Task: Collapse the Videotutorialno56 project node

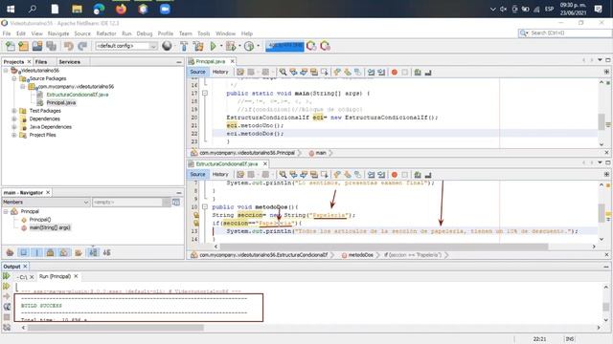Action: (6, 71)
